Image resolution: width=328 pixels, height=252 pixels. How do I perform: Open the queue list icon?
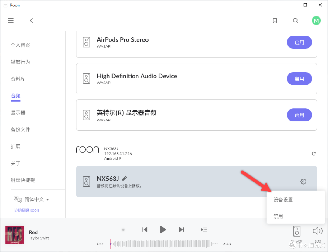click(204, 230)
